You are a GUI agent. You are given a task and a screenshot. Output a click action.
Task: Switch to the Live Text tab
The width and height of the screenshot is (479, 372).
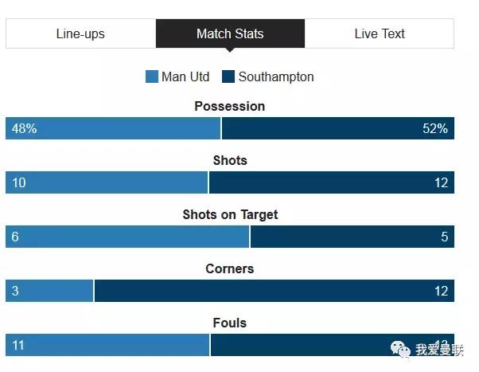pyautogui.click(x=380, y=34)
